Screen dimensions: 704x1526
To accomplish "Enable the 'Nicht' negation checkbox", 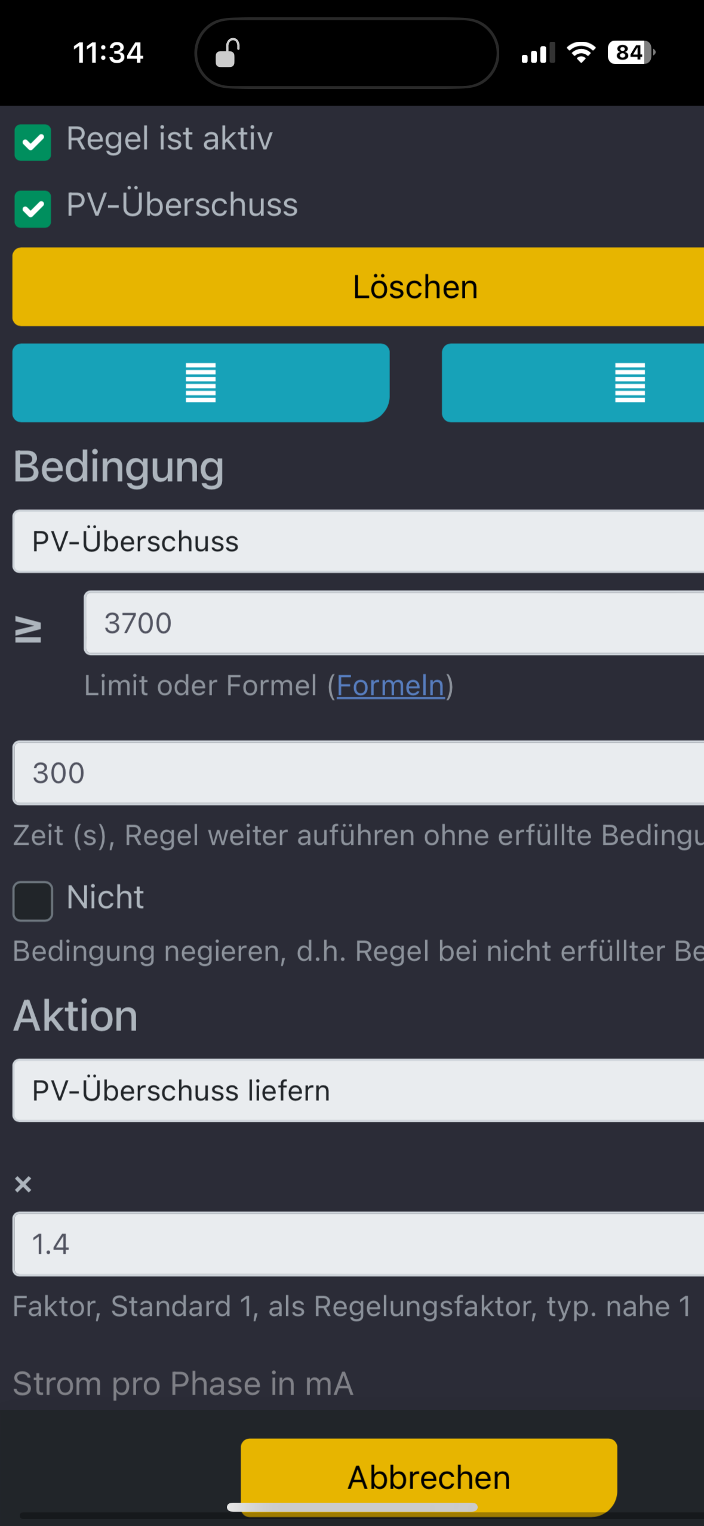I will [x=33, y=901].
